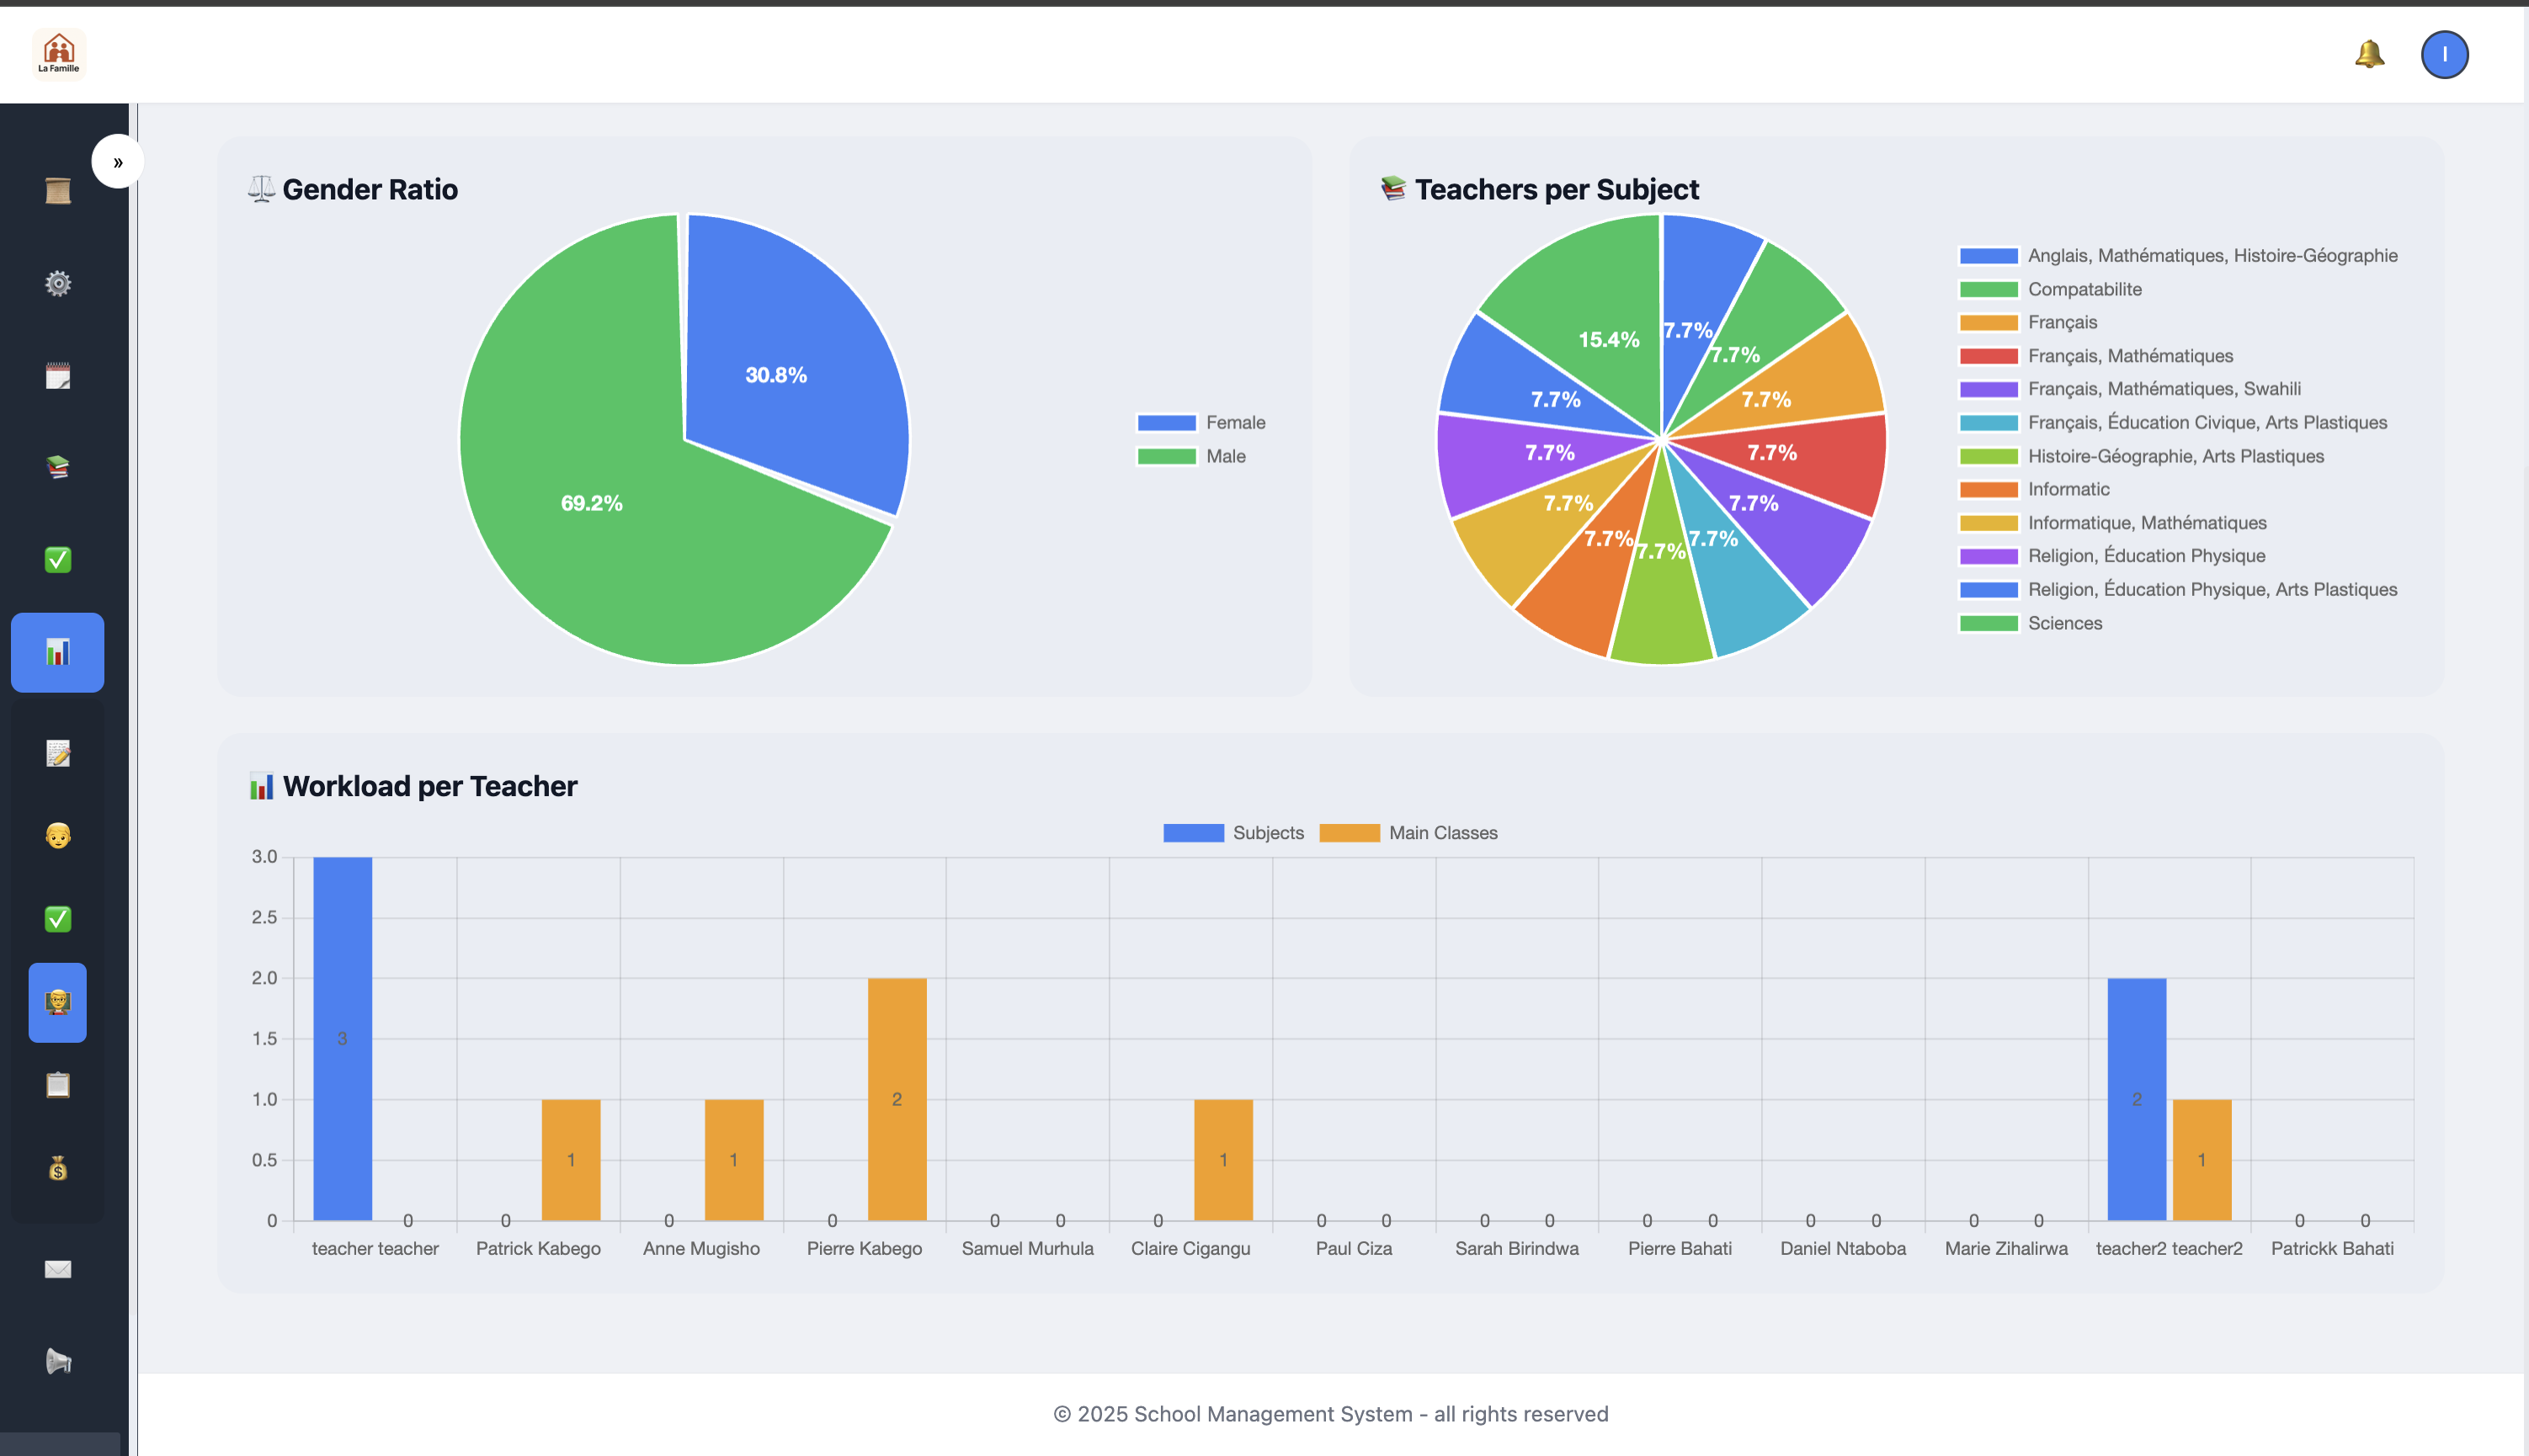Toggle the Subjects legend in Workload chart
Image resolution: width=2529 pixels, height=1456 pixels.
point(1233,833)
